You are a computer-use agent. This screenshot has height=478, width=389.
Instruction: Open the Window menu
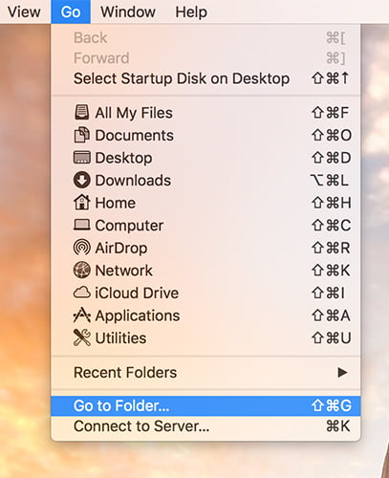coord(128,12)
